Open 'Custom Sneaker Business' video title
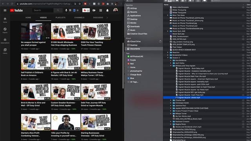251x141 pixels. point(64,104)
